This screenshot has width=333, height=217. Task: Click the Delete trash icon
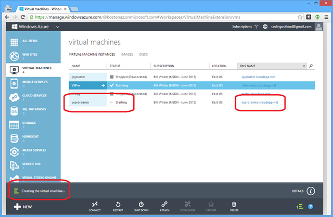[234, 205]
